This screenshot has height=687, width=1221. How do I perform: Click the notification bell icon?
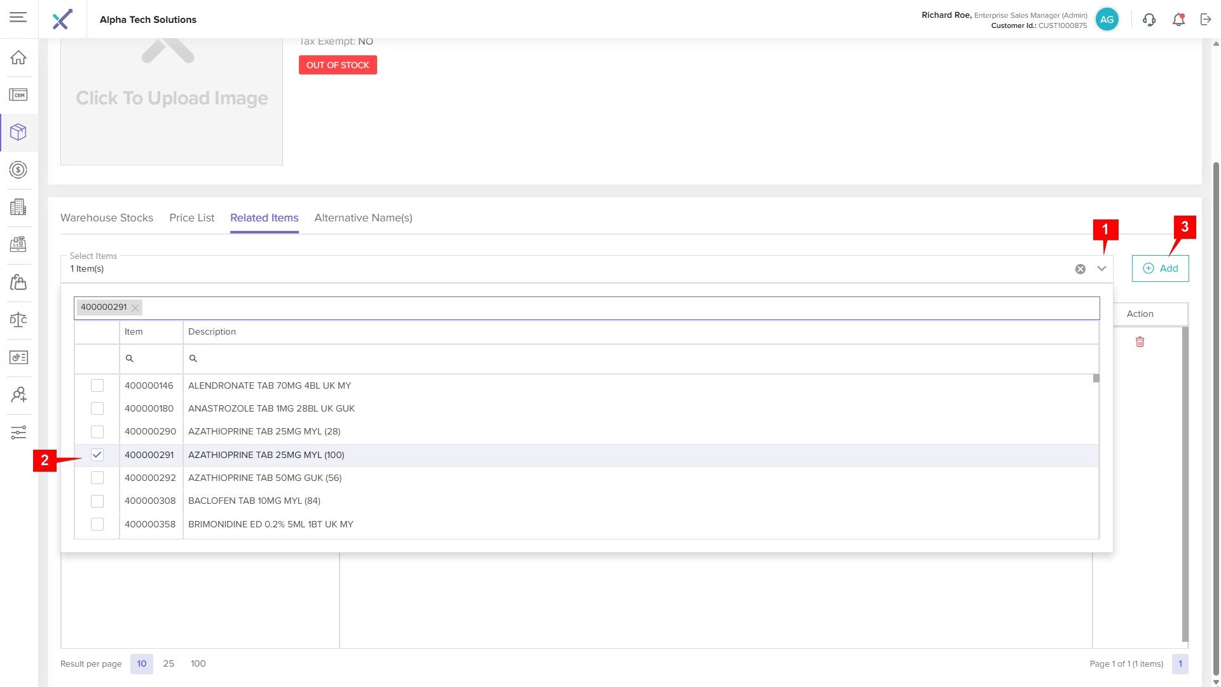(1178, 20)
